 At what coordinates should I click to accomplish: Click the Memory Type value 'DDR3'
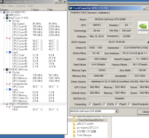tap(102, 70)
